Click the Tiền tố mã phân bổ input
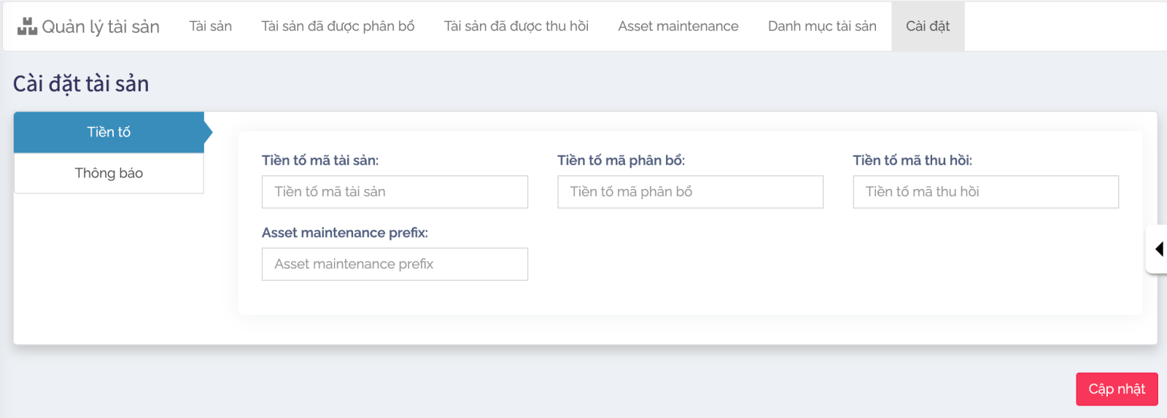The image size is (1167, 418). (x=689, y=192)
